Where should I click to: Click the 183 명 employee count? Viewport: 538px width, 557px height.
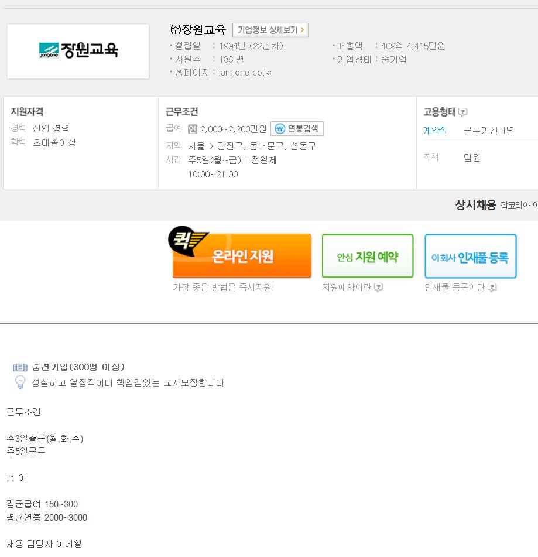click(x=231, y=59)
